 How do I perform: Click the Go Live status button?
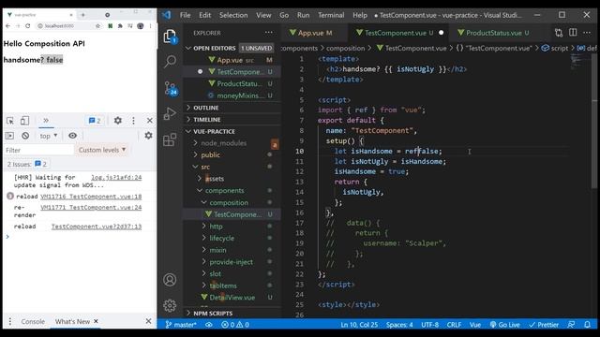pyautogui.click(x=504, y=325)
